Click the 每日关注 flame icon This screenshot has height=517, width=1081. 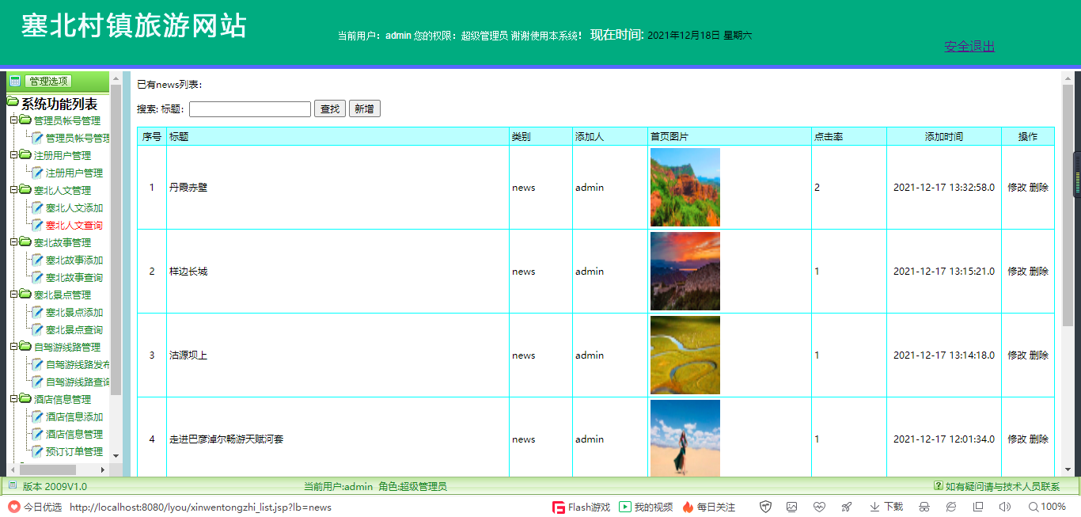coord(688,507)
